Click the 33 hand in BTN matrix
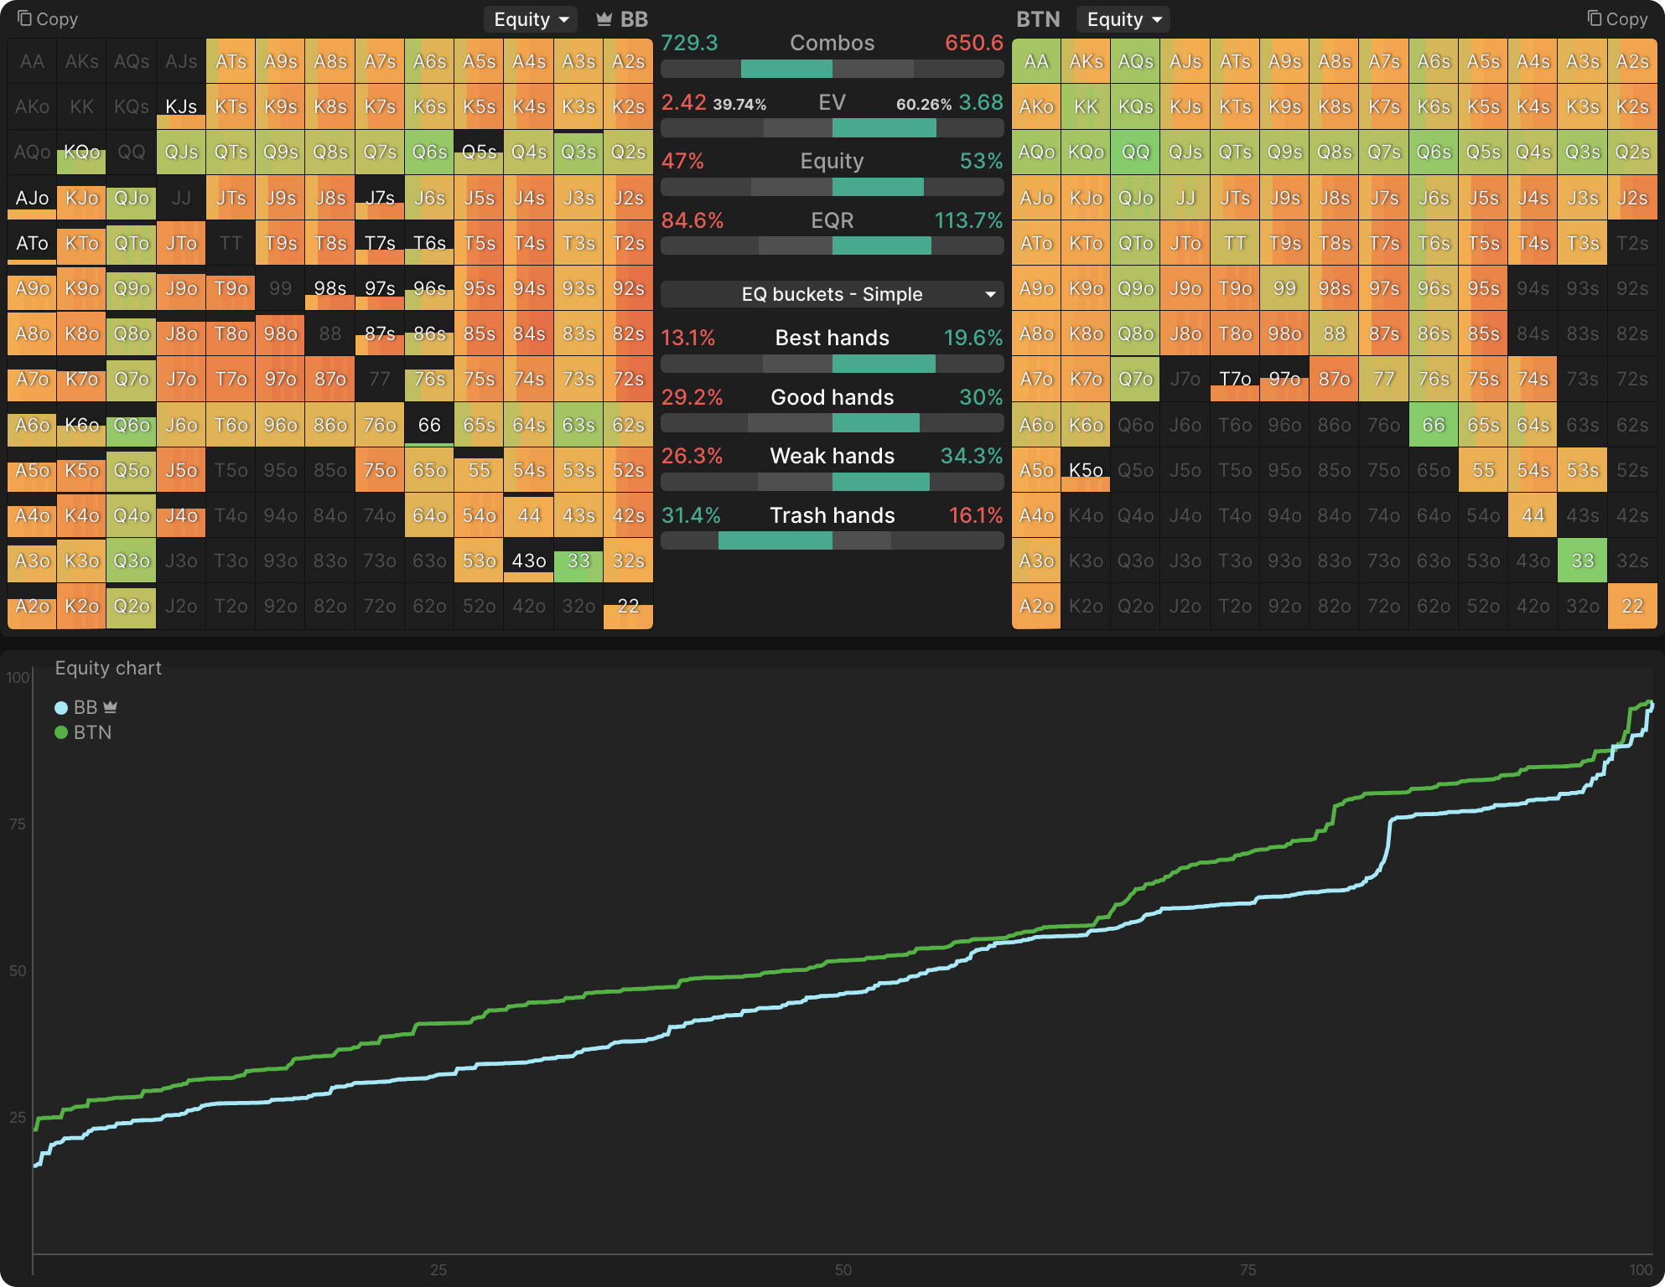The width and height of the screenshot is (1665, 1287). [1582, 561]
